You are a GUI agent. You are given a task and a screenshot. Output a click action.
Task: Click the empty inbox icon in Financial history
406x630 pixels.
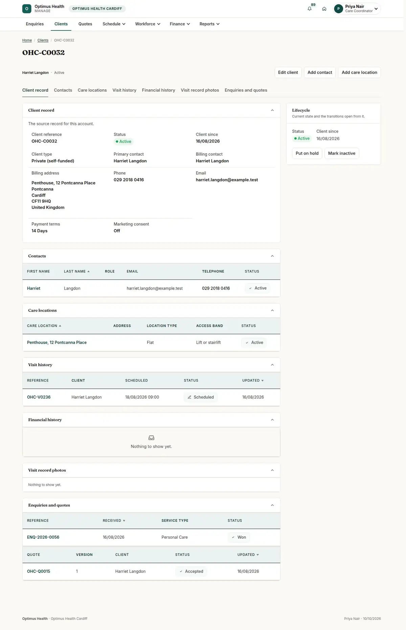point(151,438)
